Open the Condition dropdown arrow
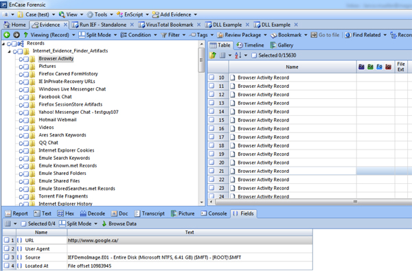 click(x=155, y=35)
